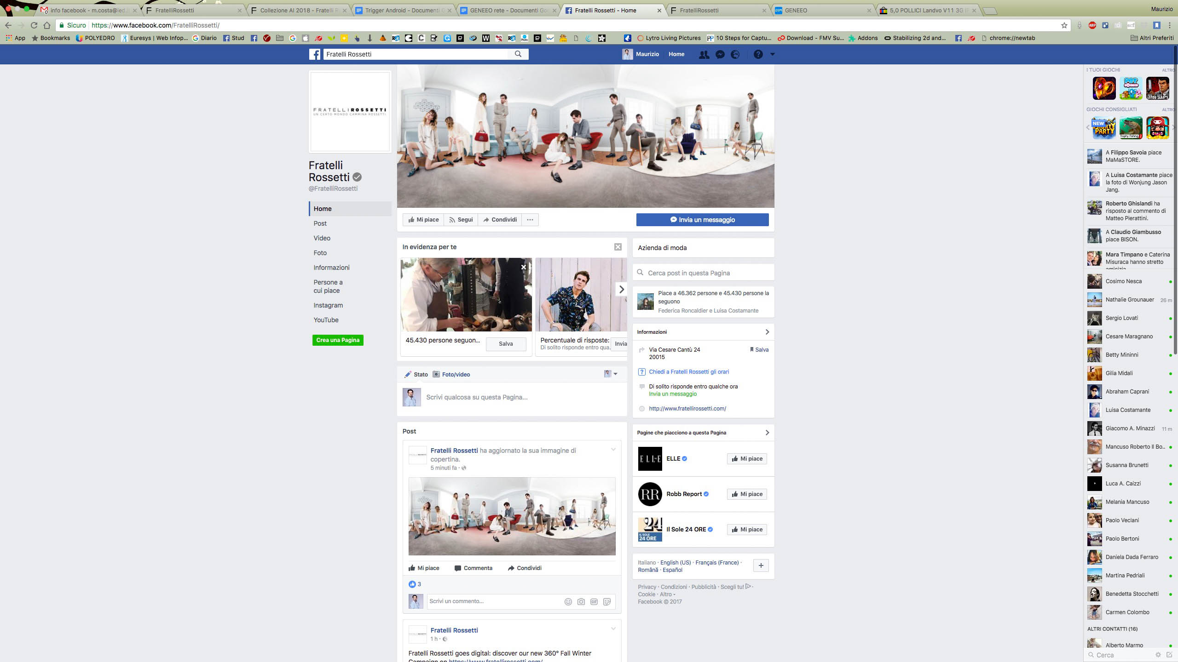Click the Scrivi un commento field

[495, 601]
